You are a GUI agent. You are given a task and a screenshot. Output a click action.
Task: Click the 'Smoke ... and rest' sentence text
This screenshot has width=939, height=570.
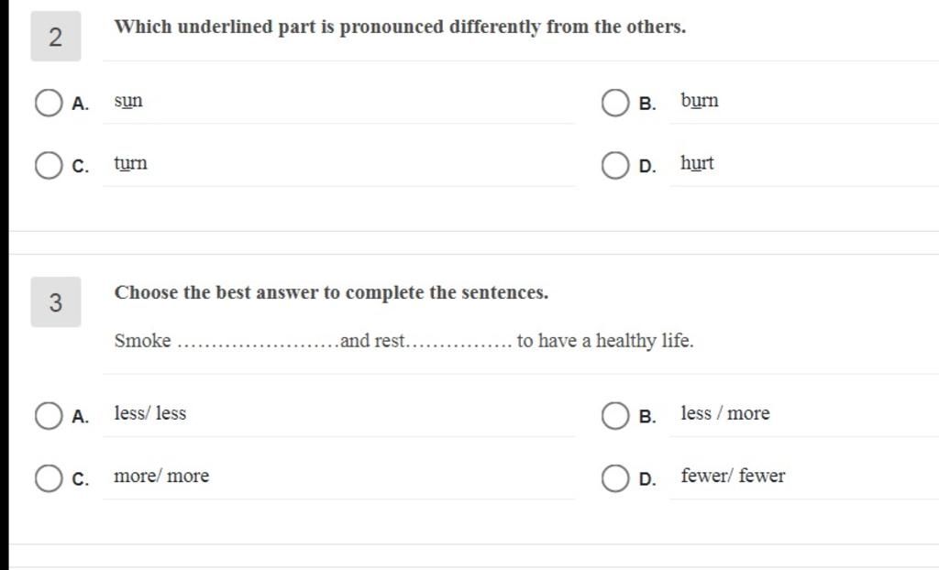(404, 341)
